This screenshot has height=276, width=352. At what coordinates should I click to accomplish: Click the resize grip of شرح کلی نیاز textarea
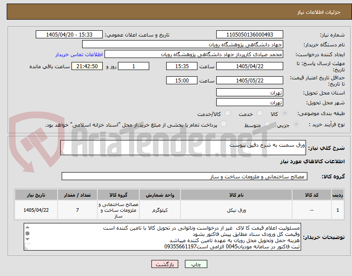point(63,152)
